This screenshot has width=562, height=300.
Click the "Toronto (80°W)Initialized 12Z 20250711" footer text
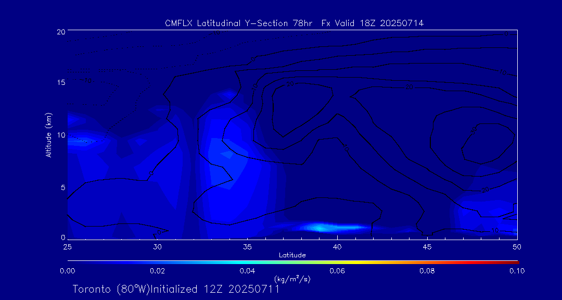[176, 289]
